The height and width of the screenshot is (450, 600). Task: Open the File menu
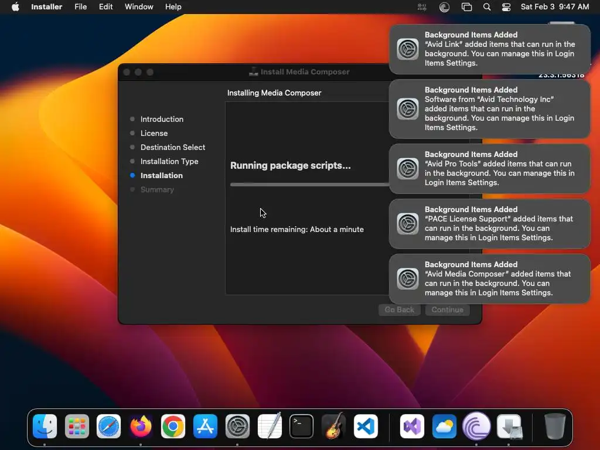[x=80, y=7]
